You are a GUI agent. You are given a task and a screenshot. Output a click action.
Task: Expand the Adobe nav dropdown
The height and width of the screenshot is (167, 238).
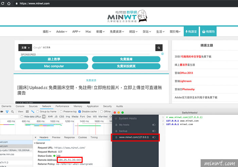tap(62, 32)
